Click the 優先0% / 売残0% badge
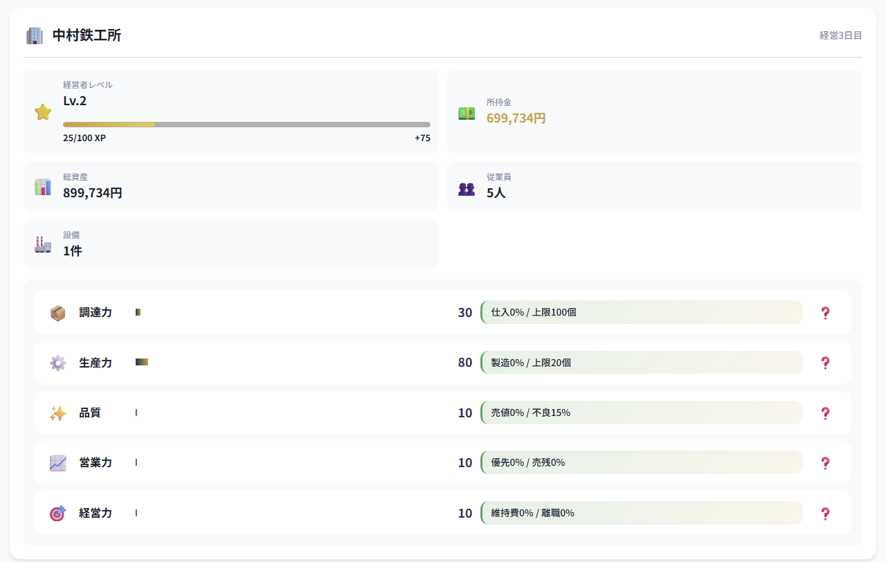886x562 pixels. coord(642,462)
